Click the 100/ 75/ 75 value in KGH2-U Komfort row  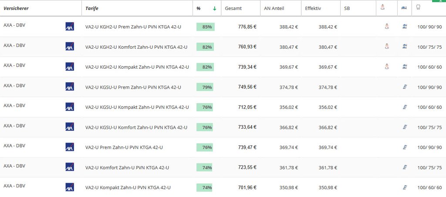point(429,47)
